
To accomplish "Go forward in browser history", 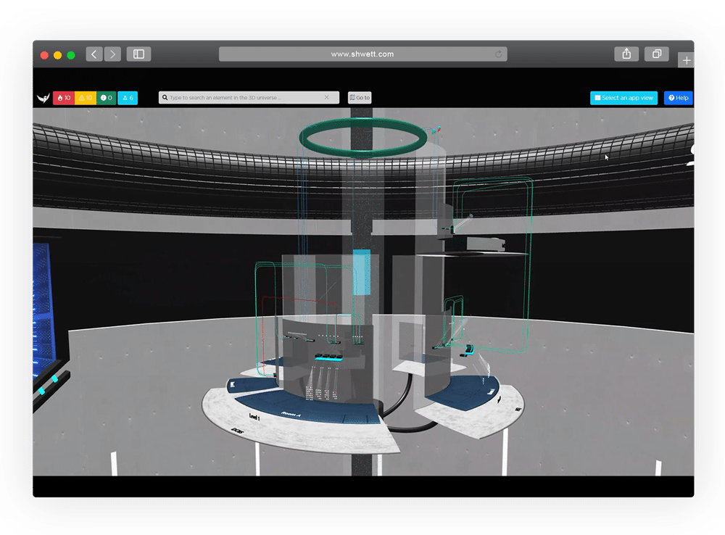I will click(x=112, y=54).
